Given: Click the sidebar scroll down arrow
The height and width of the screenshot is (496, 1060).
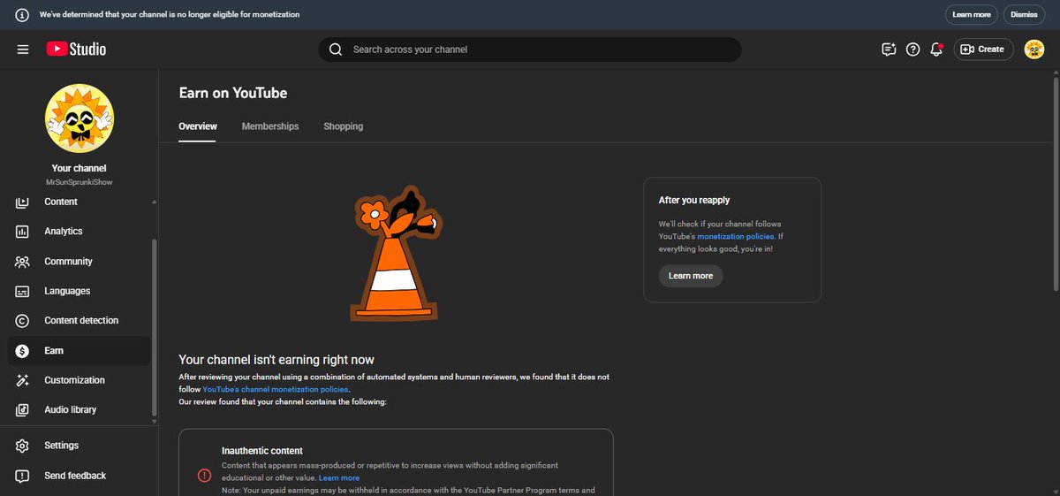Looking at the screenshot, I should point(155,422).
